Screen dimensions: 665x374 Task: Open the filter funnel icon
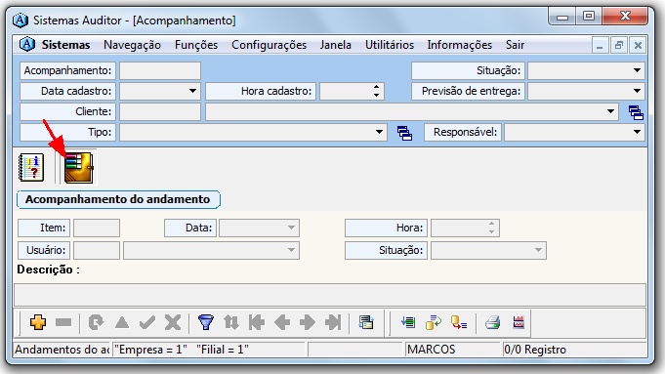[206, 322]
